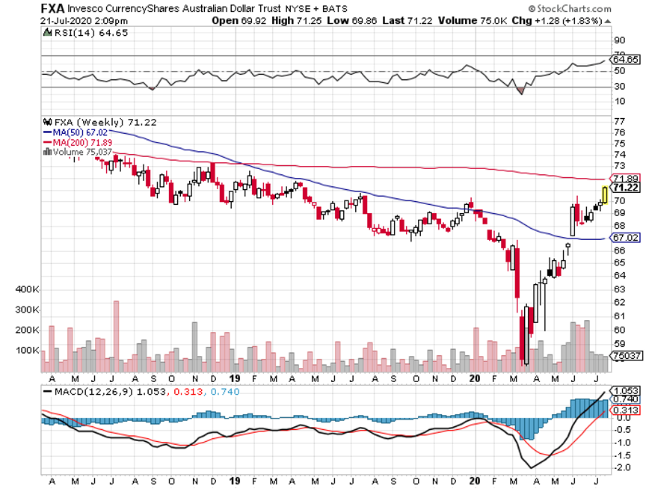Click the 19 year marker under price panel
The image size is (646, 489).
pyautogui.click(x=235, y=378)
